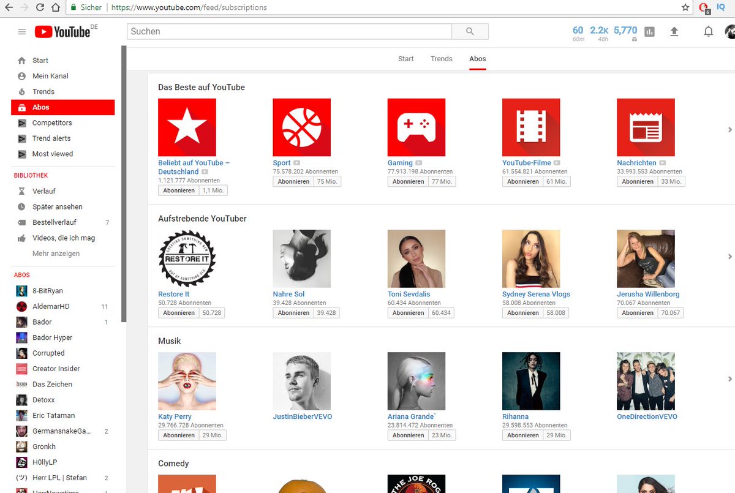Subscribe to Jerusha Willenborg
Screen dimensions: 735x493
[638, 312]
